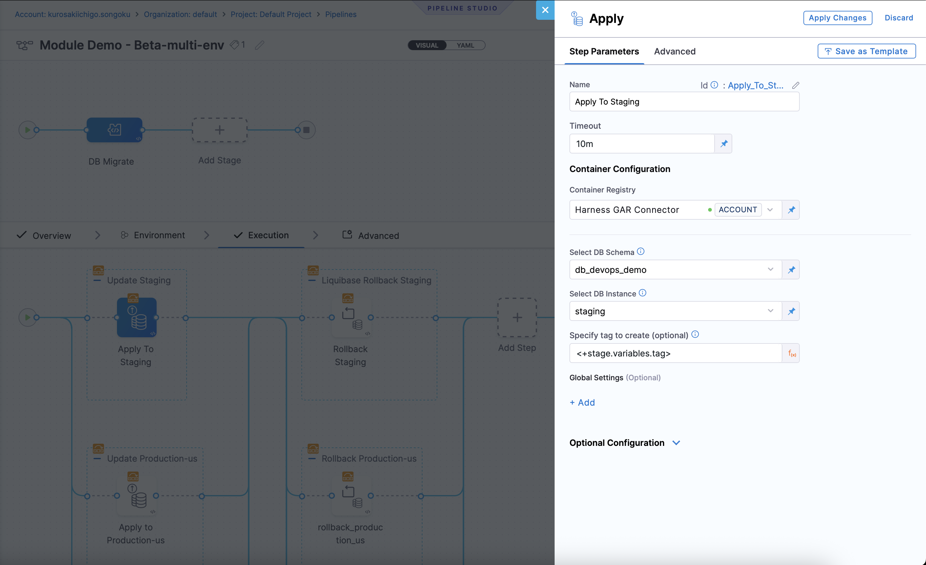Image resolution: width=926 pixels, height=565 pixels.
Task: Click the edit pencil beside the pipeline name
Action: click(x=259, y=45)
